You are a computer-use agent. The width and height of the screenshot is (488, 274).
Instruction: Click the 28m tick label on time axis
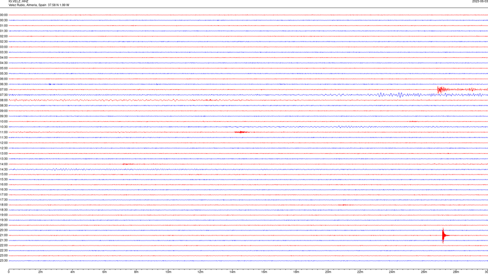(x=456, y=272)
